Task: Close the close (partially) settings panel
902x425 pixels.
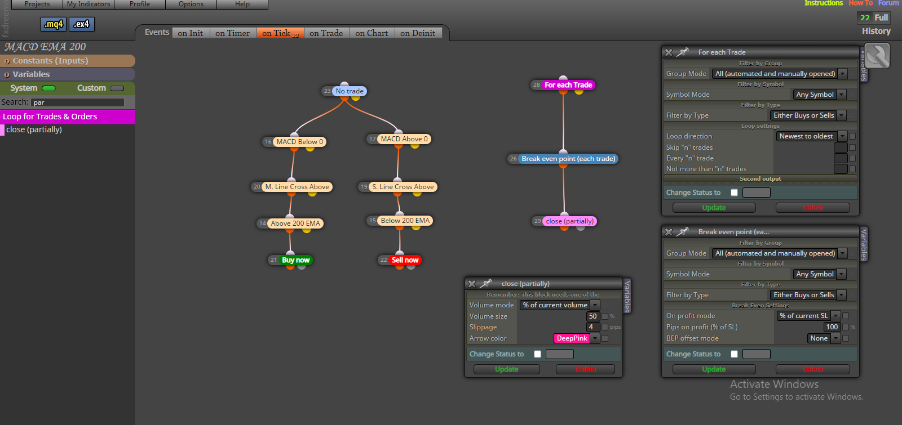Action: [472, 284]
